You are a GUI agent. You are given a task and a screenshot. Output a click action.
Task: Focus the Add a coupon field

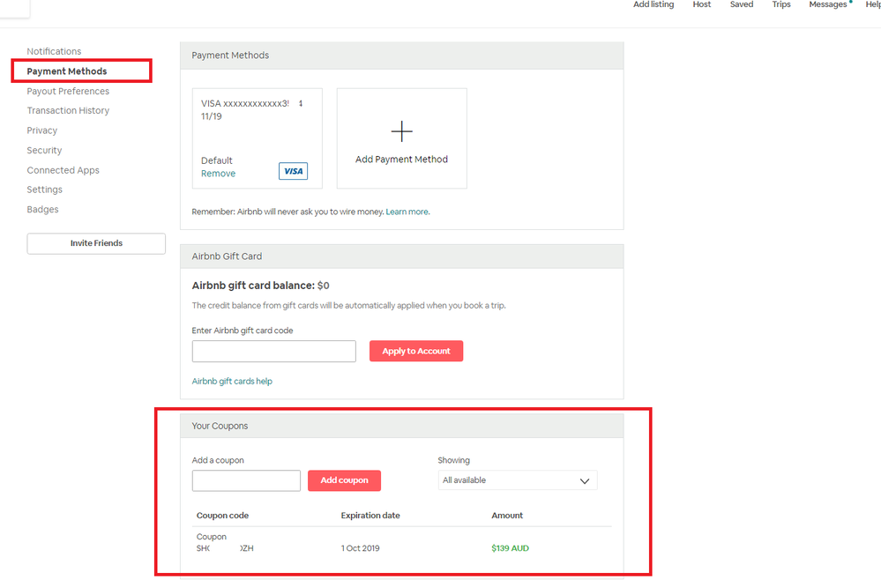pyautogui.click(x=246, y=480)
